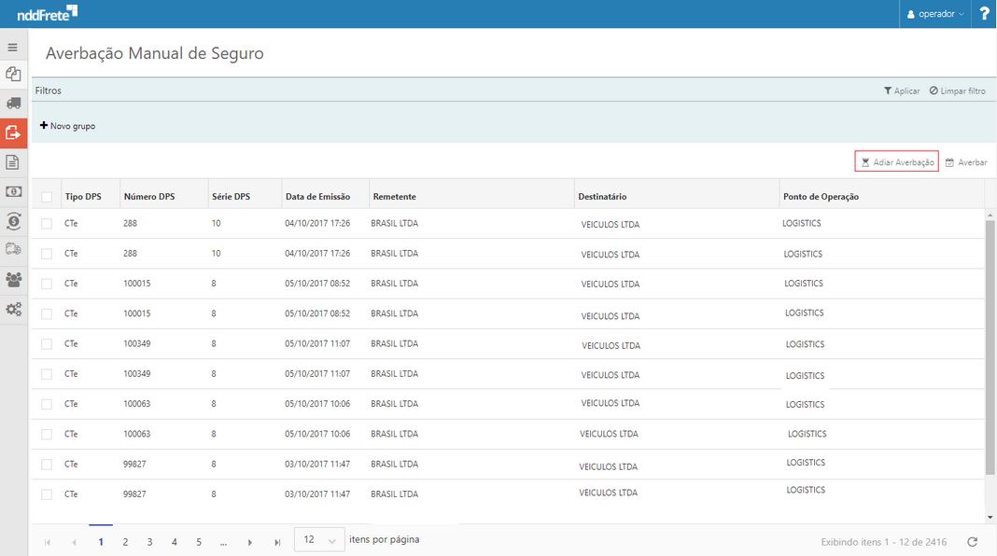Screen dimensions: 997x556
Task: Open the truck icon in the sidebar
Action: 13,104
